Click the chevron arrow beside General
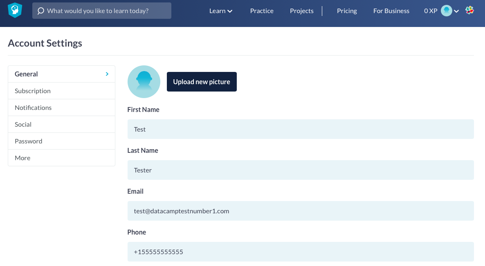The width and height of the screenshot is (485, 266). click(107, 74)
